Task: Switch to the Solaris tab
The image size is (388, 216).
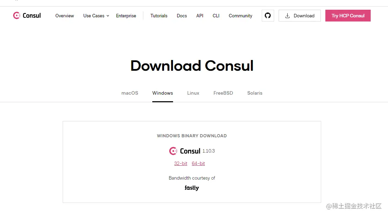Action: [255, 93]
